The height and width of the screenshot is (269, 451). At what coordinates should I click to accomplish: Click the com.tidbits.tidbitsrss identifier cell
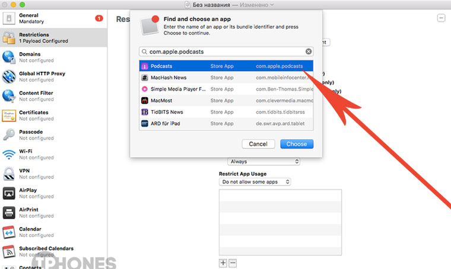280,112
